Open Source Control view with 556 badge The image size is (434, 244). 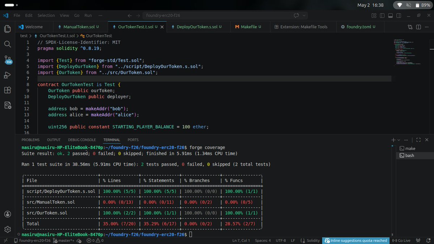tap(8, 60)
